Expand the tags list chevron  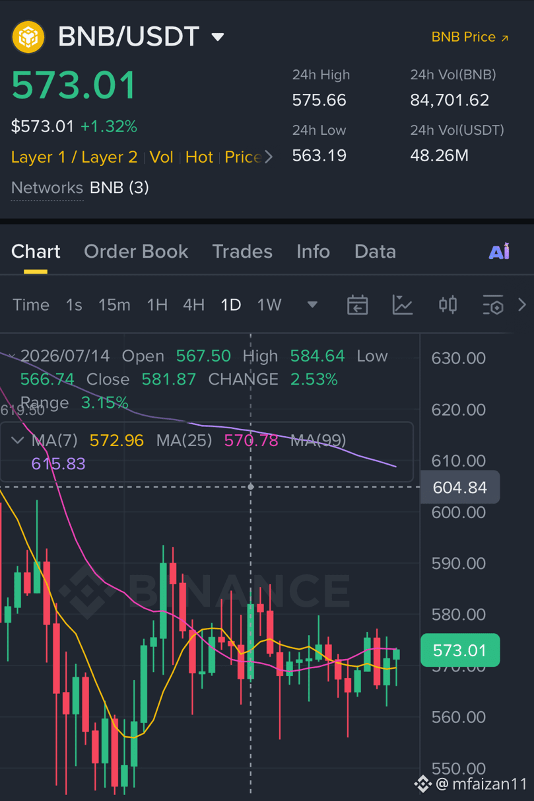(x=268, y=157)
